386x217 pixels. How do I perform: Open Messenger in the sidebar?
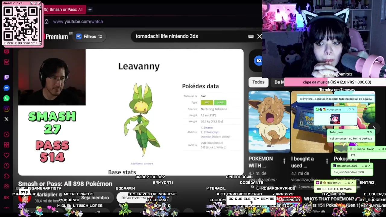click(6, 88)
